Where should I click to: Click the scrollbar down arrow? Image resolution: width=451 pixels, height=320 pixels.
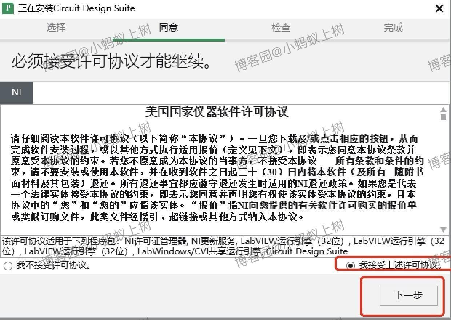point(443,229)
